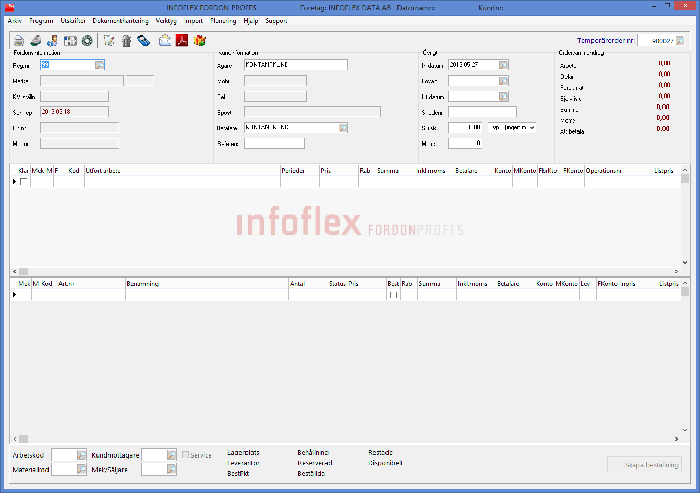Open the Hjälp menu
The height and width of the screenshot is (493, 700).
251,21
